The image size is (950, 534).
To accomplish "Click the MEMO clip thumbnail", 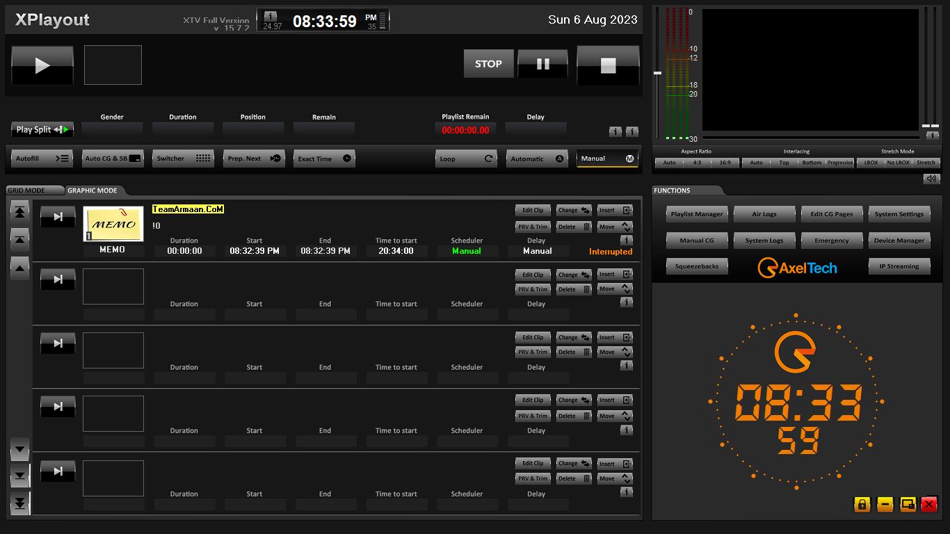I will (113, 224).
